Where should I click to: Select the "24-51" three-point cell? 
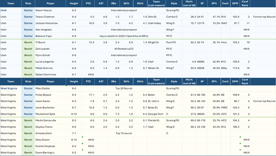pyautogui.click(x=202, y=17)
